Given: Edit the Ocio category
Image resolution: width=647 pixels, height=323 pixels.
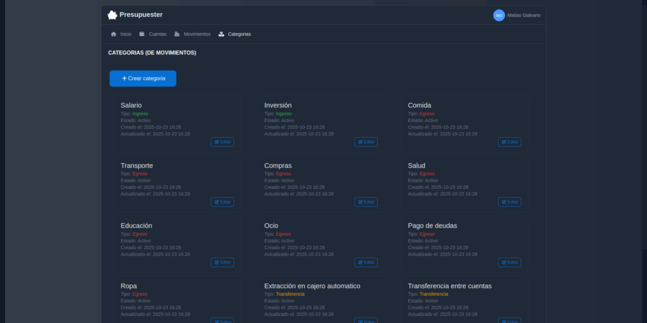Looking at the screenshot, I should pyautogui.click(x=366, y=262).
